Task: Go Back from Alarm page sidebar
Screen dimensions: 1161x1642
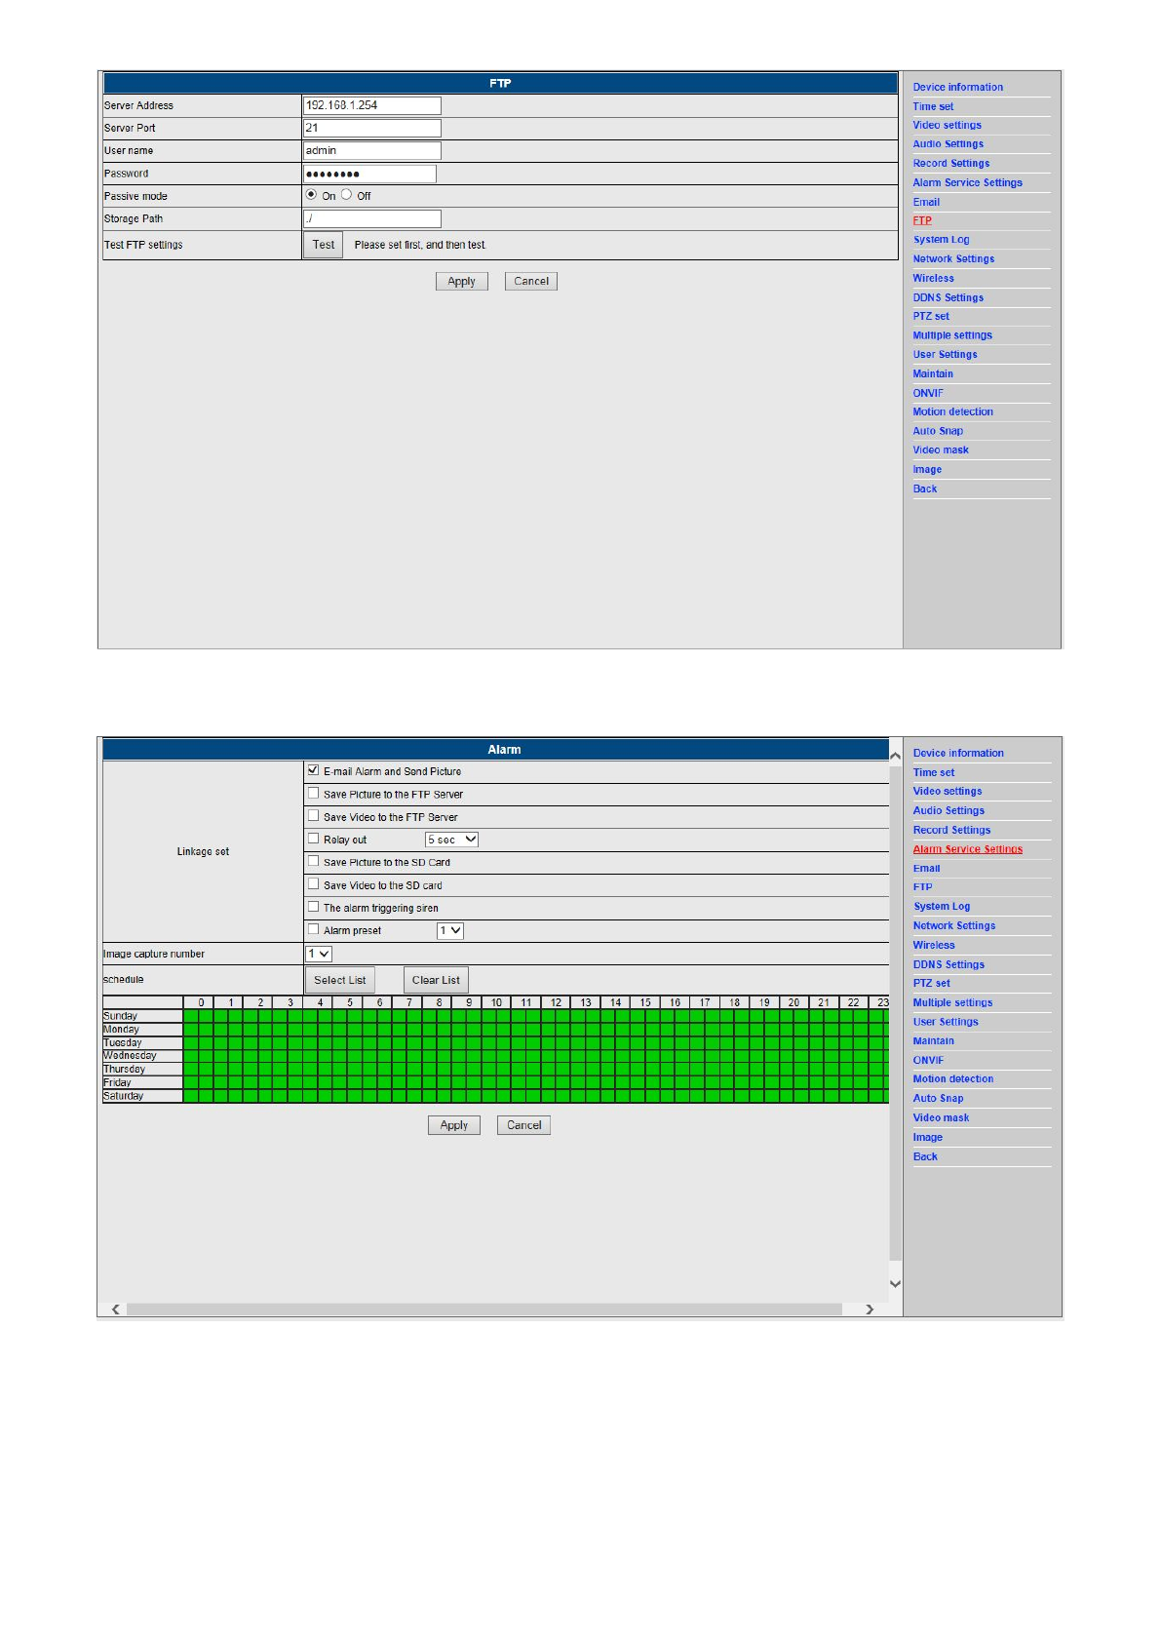Action: pyautogui.click(x=925, y=1156)
